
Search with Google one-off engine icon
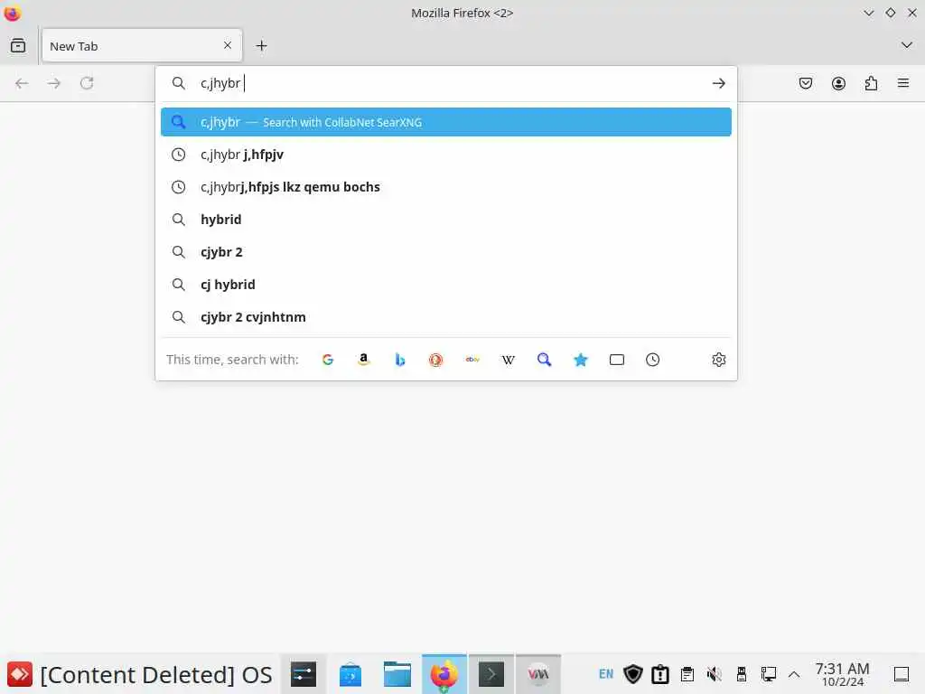328,360
